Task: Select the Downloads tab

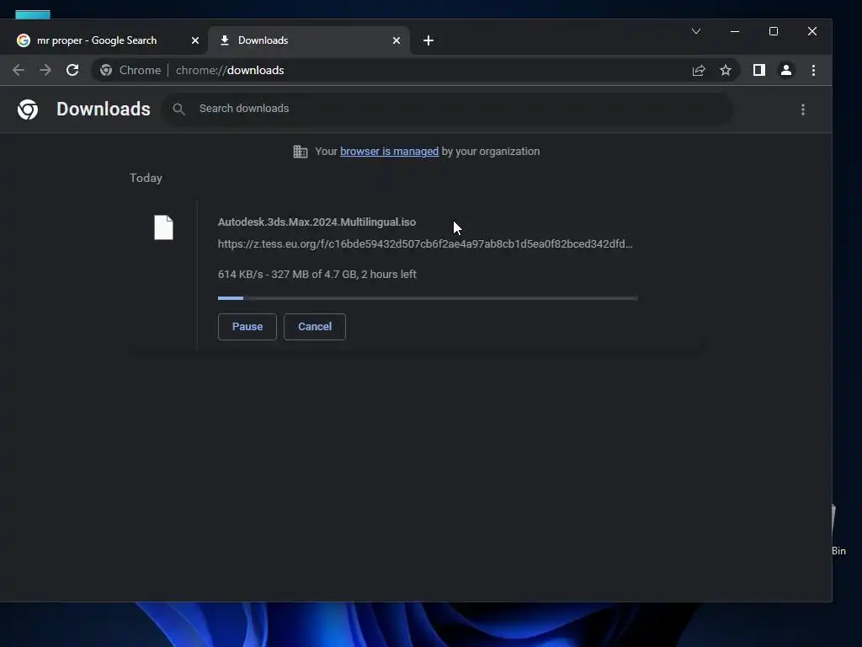Action: 309,40
